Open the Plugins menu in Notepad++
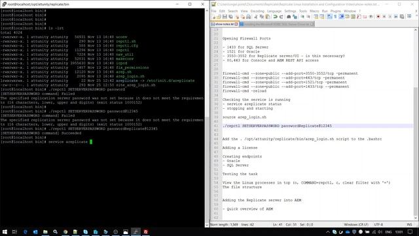 (336, 11)
